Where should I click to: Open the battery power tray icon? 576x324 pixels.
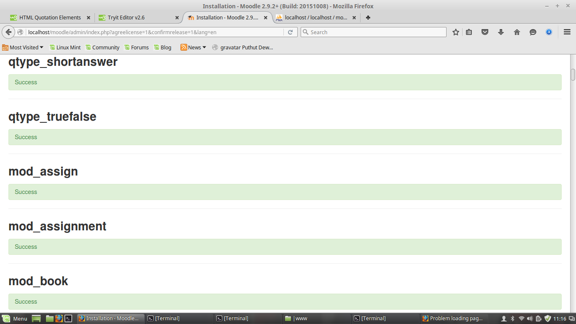pyautogui.click(x=538, y=319)
